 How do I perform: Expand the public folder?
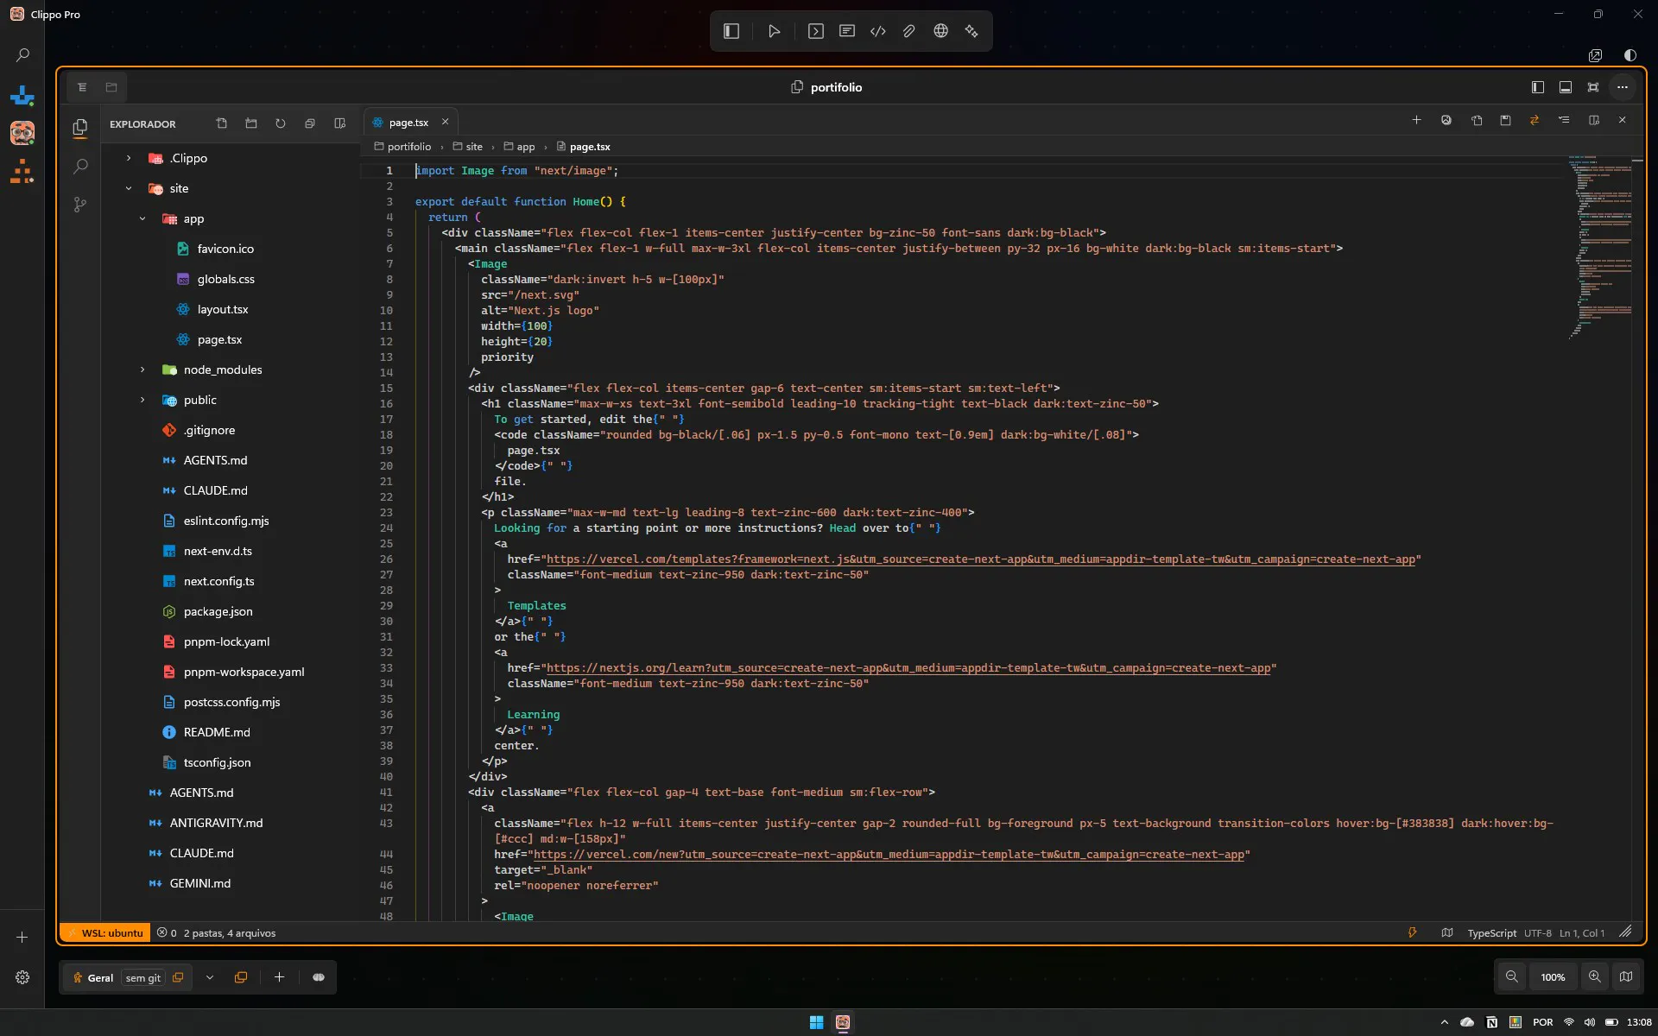[x=142, y=400]
